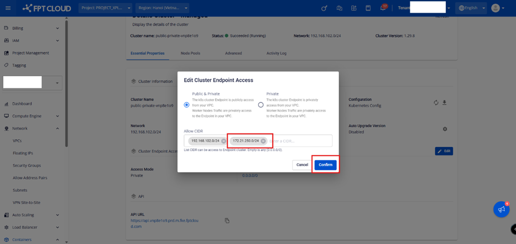516x244 pixels.
Task: Click the notifications bell icon
Action: (382, 8)
